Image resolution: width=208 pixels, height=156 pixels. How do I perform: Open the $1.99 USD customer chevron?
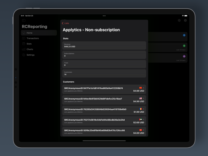[x=144, y=109]
